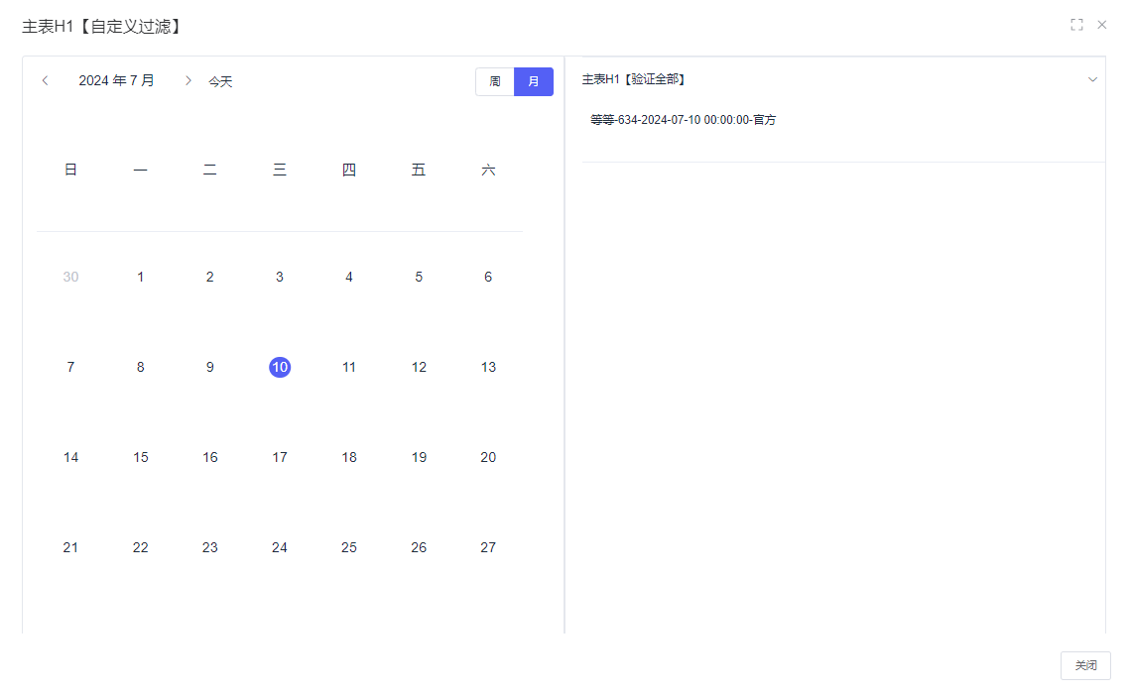This screenshot has height=693, width=1131.
Task: Go to next month with right arrow
Action: (188, 81)
